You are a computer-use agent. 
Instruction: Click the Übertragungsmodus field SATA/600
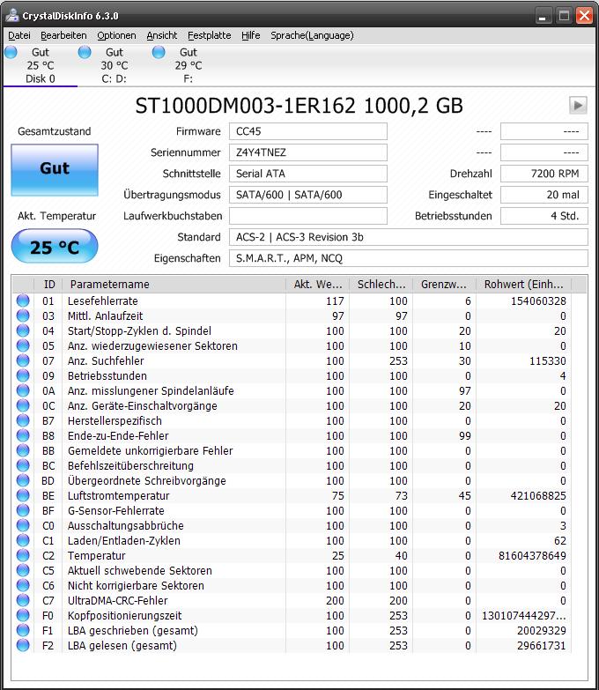click(307, 195)
